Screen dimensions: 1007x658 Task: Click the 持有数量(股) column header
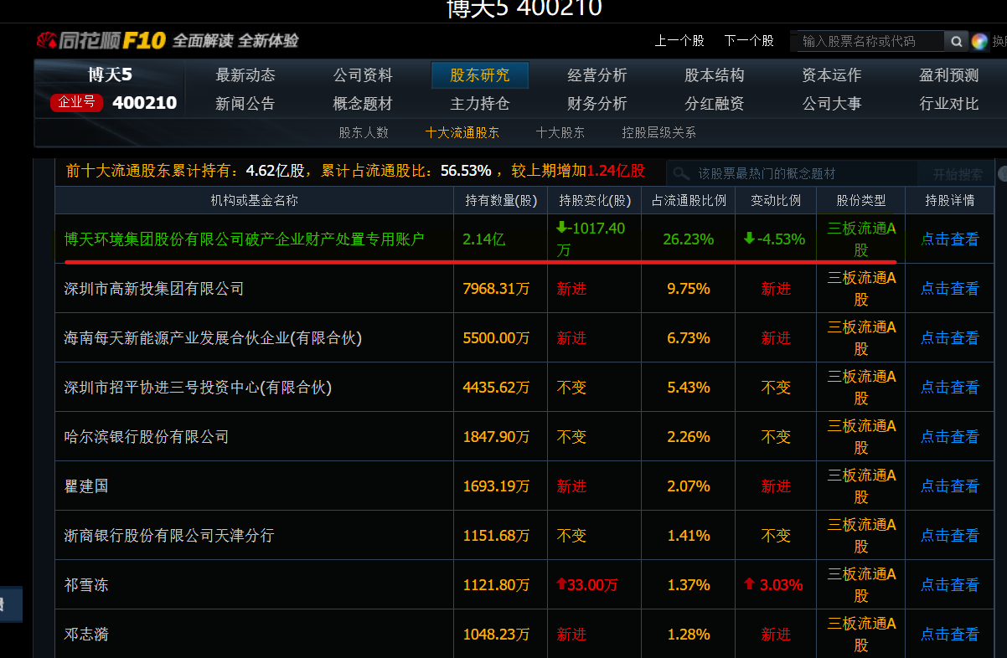click(501, 201)
